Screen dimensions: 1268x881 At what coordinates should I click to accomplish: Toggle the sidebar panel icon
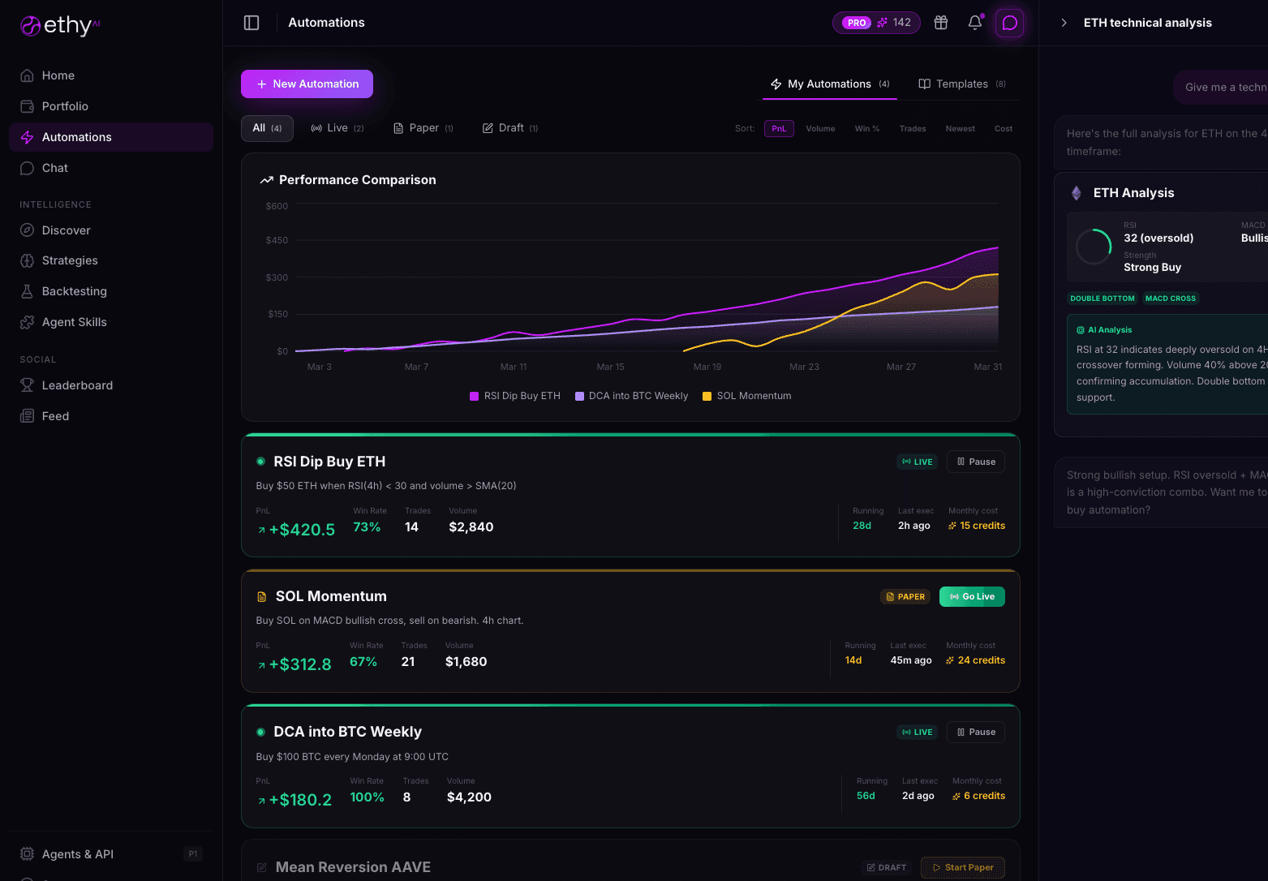coord(251,23)
